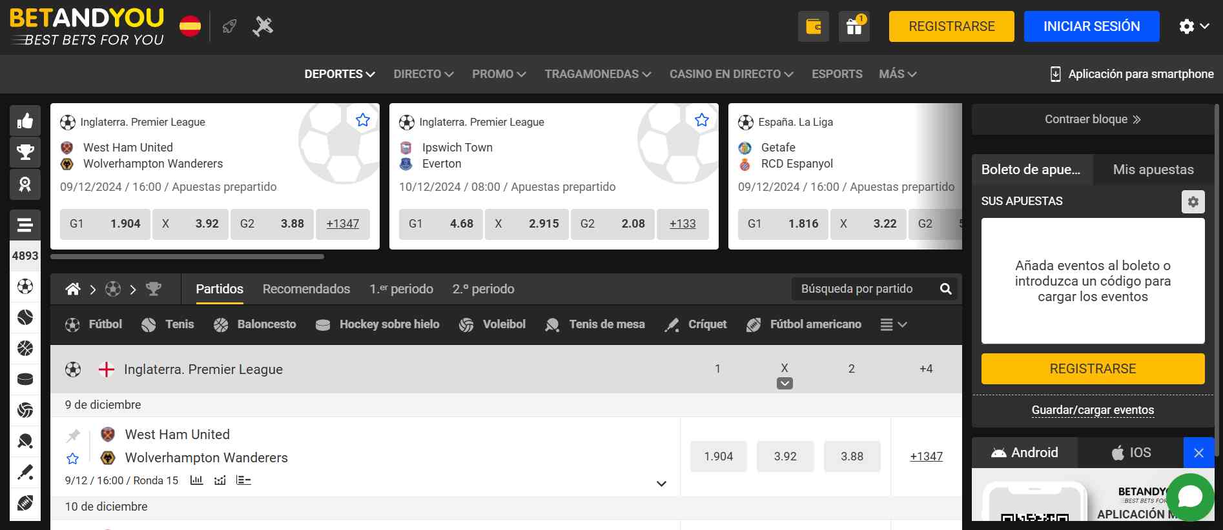The width and height of the screenshot is (1223, 530).
Task: Select table tennis paddle sidebar icon
Action: click(x=25, y=441)
